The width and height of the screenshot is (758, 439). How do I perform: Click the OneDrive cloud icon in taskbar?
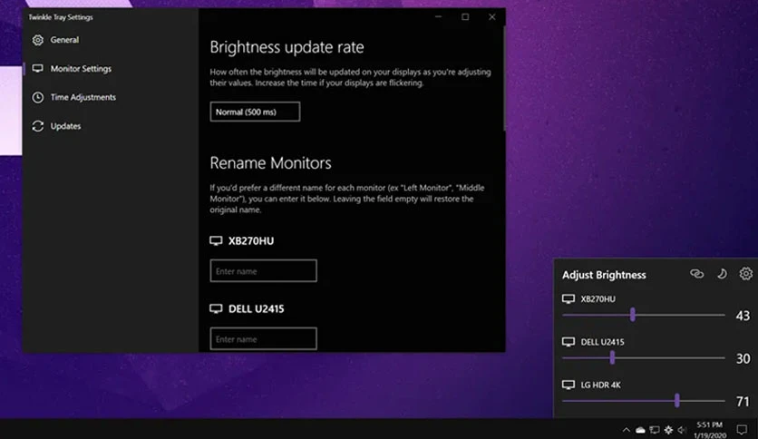[640, 430]
